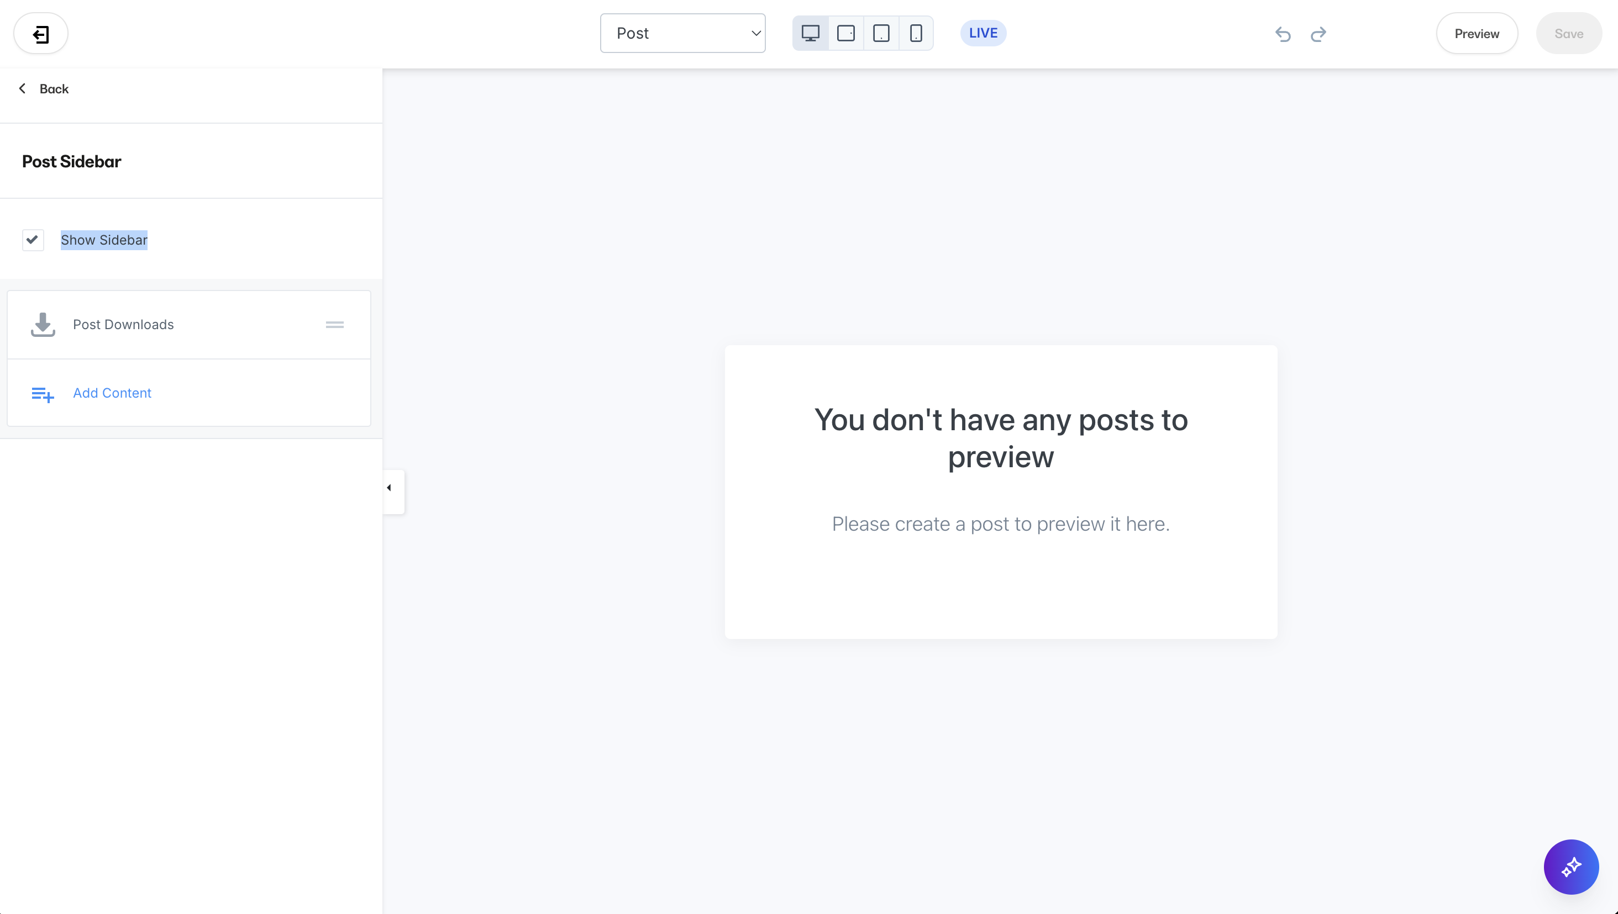The image size is (1618, 914).
Task: Redo the last change
Action: pyautogui.click(x=1318, y=34)
